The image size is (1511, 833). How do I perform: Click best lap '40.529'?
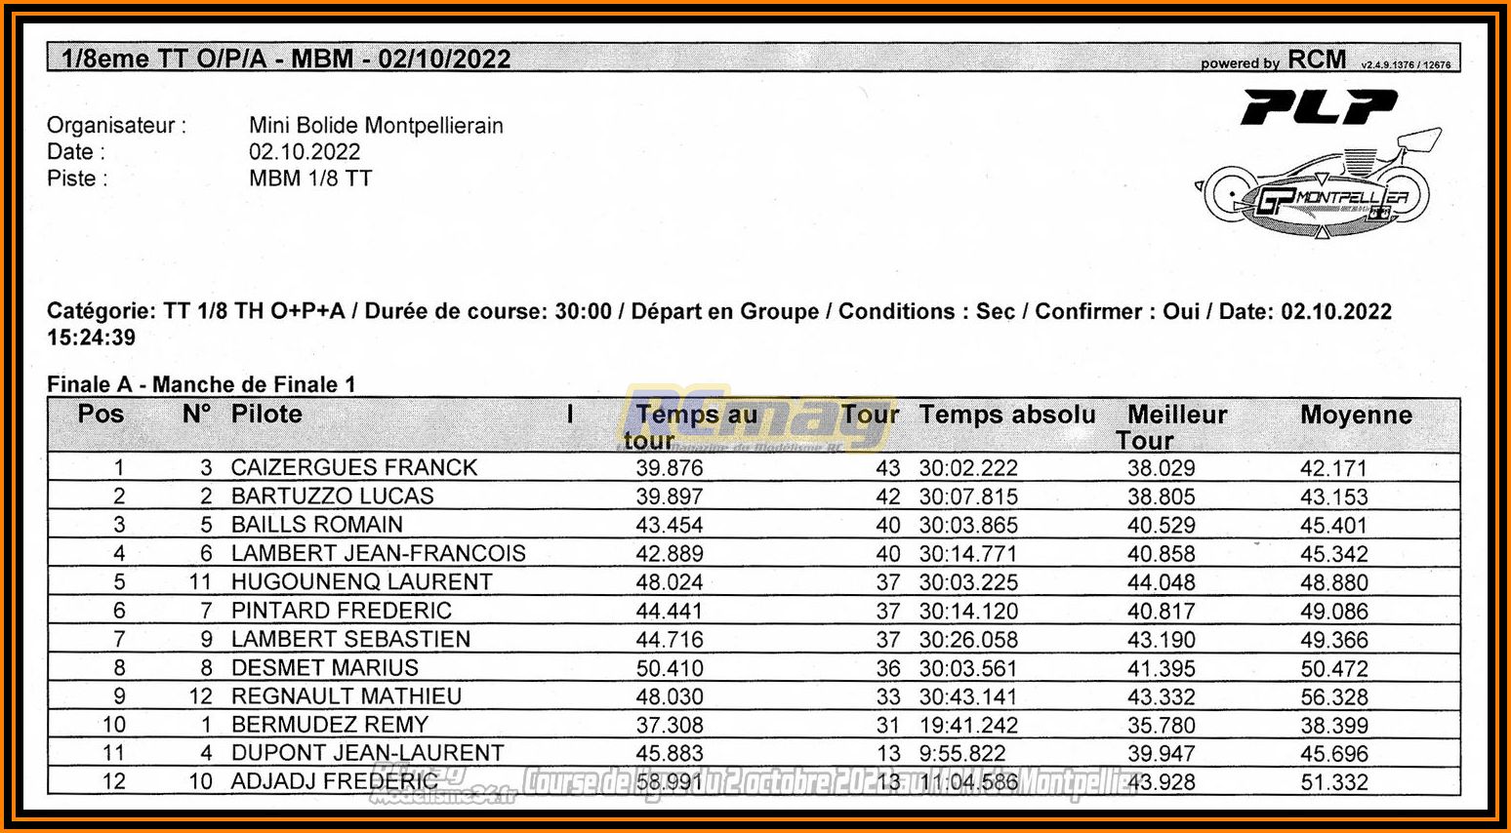1162,525
